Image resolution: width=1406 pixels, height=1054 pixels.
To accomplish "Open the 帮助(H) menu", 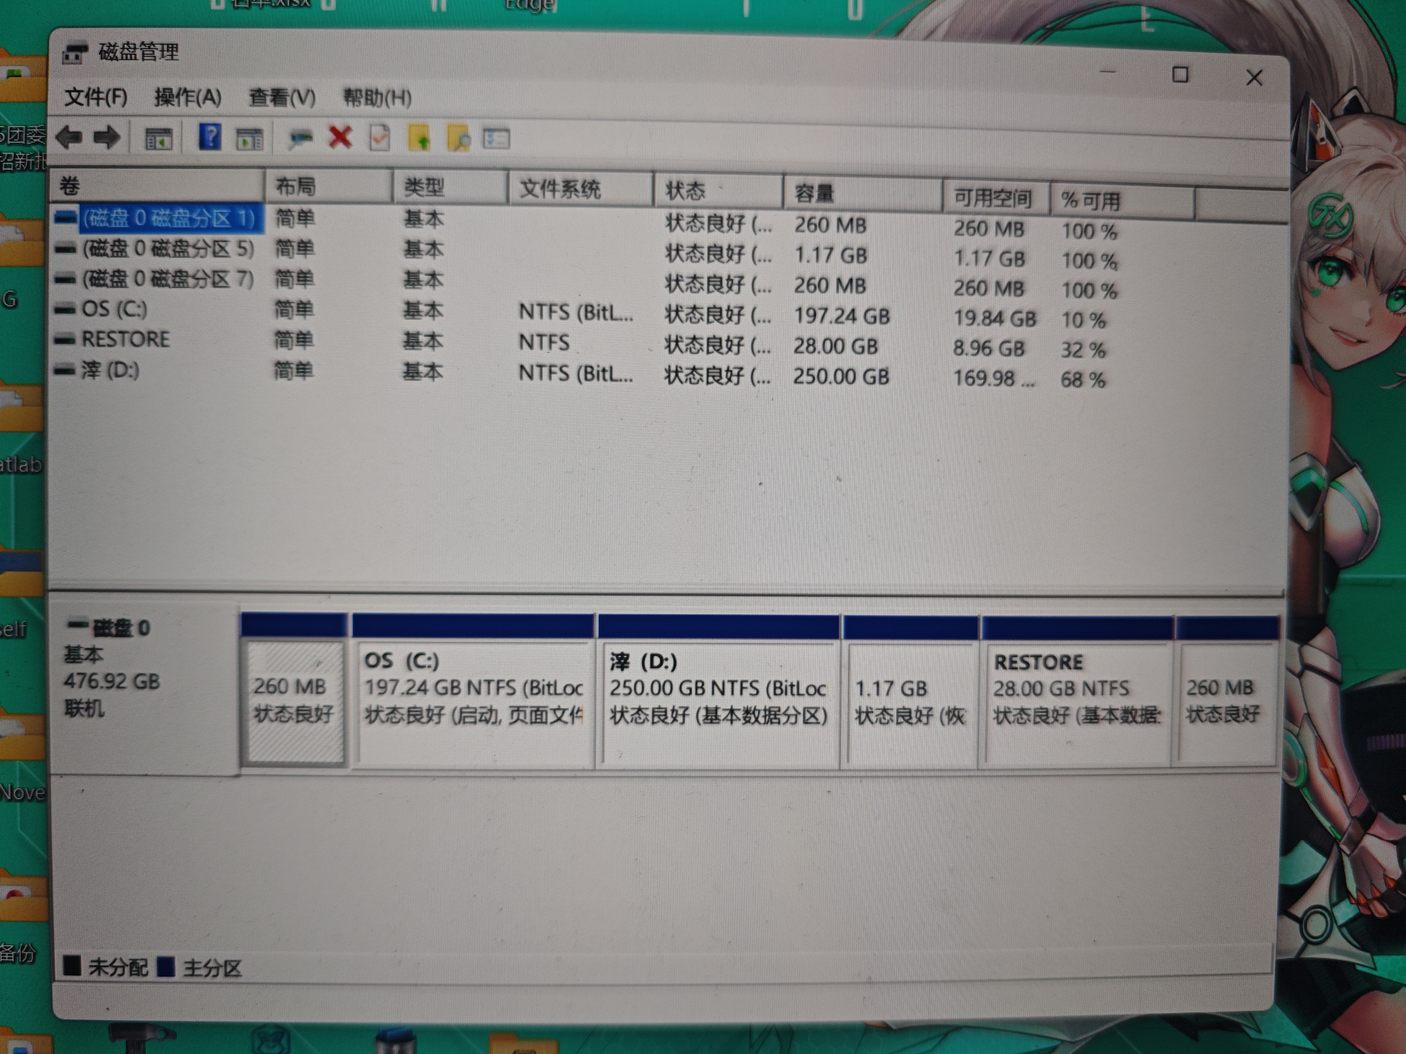I will (377, 98).
